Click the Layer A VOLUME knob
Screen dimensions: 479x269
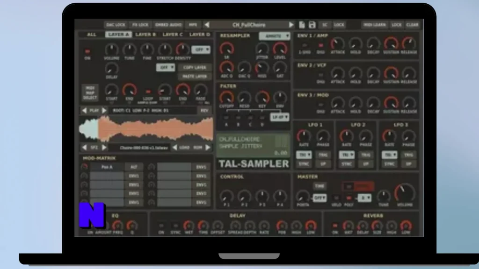click(x=111, y=50)
